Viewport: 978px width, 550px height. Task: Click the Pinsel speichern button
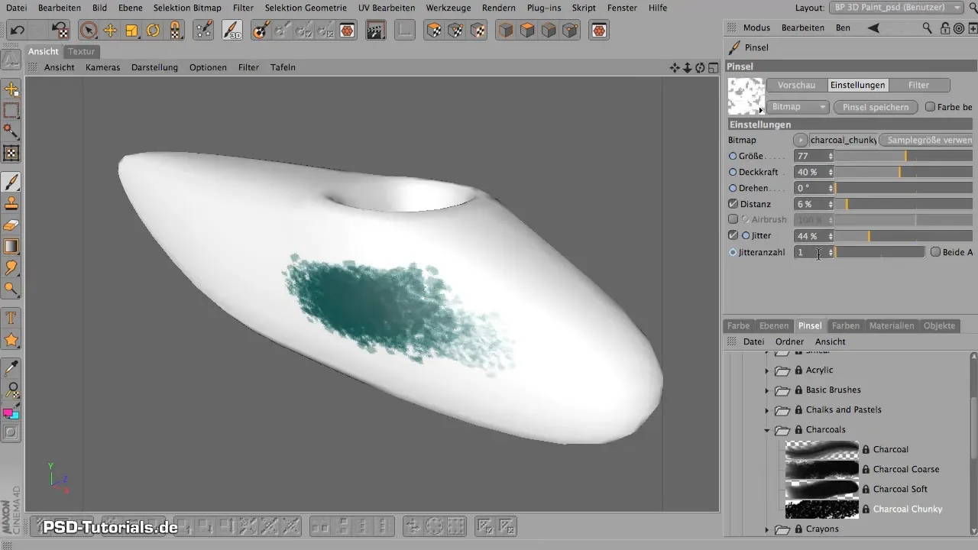tap(876, 107)
